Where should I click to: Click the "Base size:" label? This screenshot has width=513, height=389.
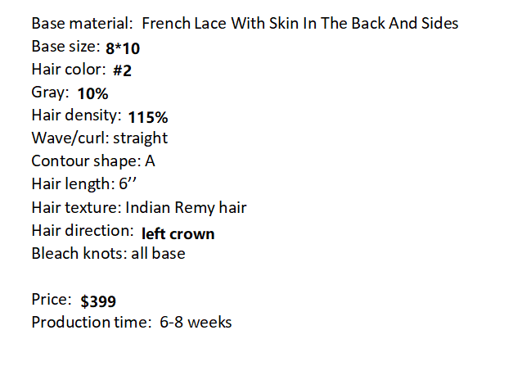[66, 46]
